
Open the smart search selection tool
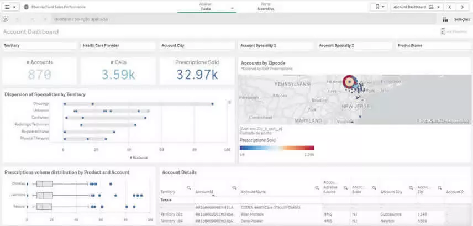pyautogui.click(x=6, y=19)
